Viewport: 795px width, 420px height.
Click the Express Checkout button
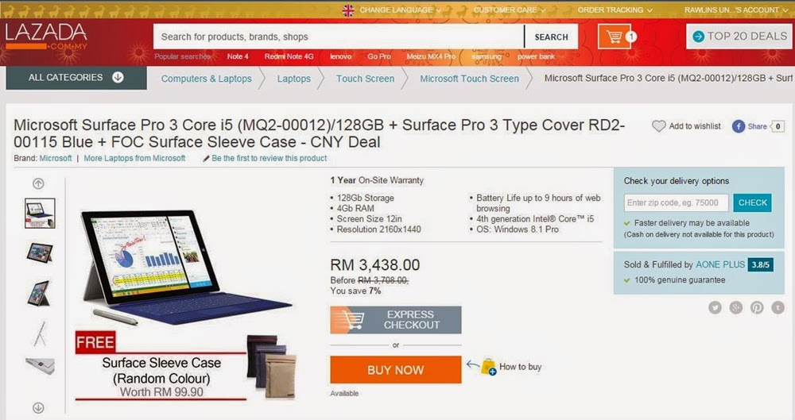click(x=395, y=320)
